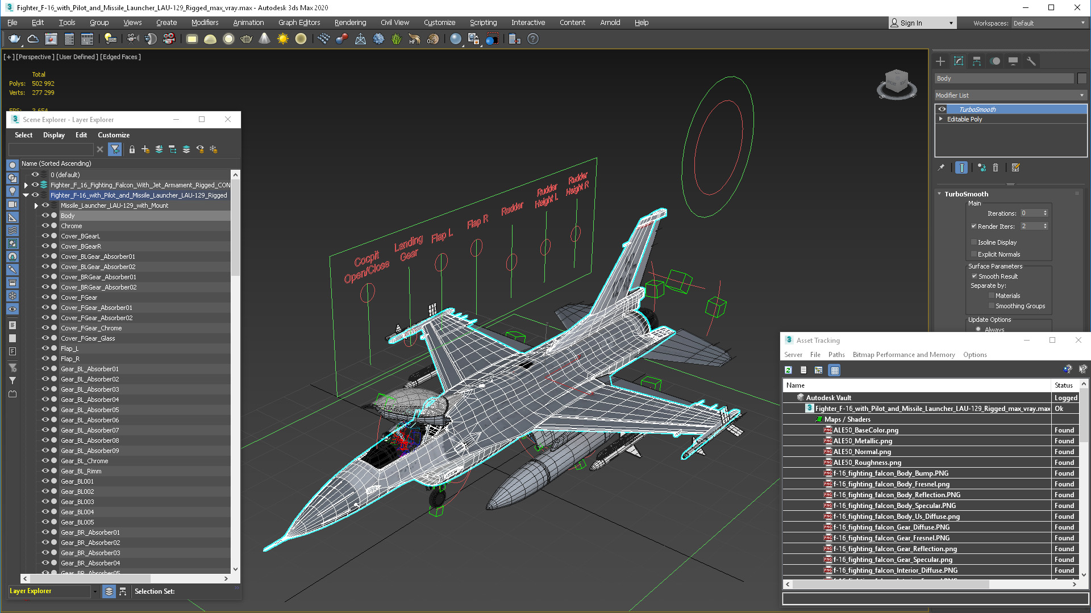Open the Utilities wrench tab in Command Panel

tap(1031, 61)
